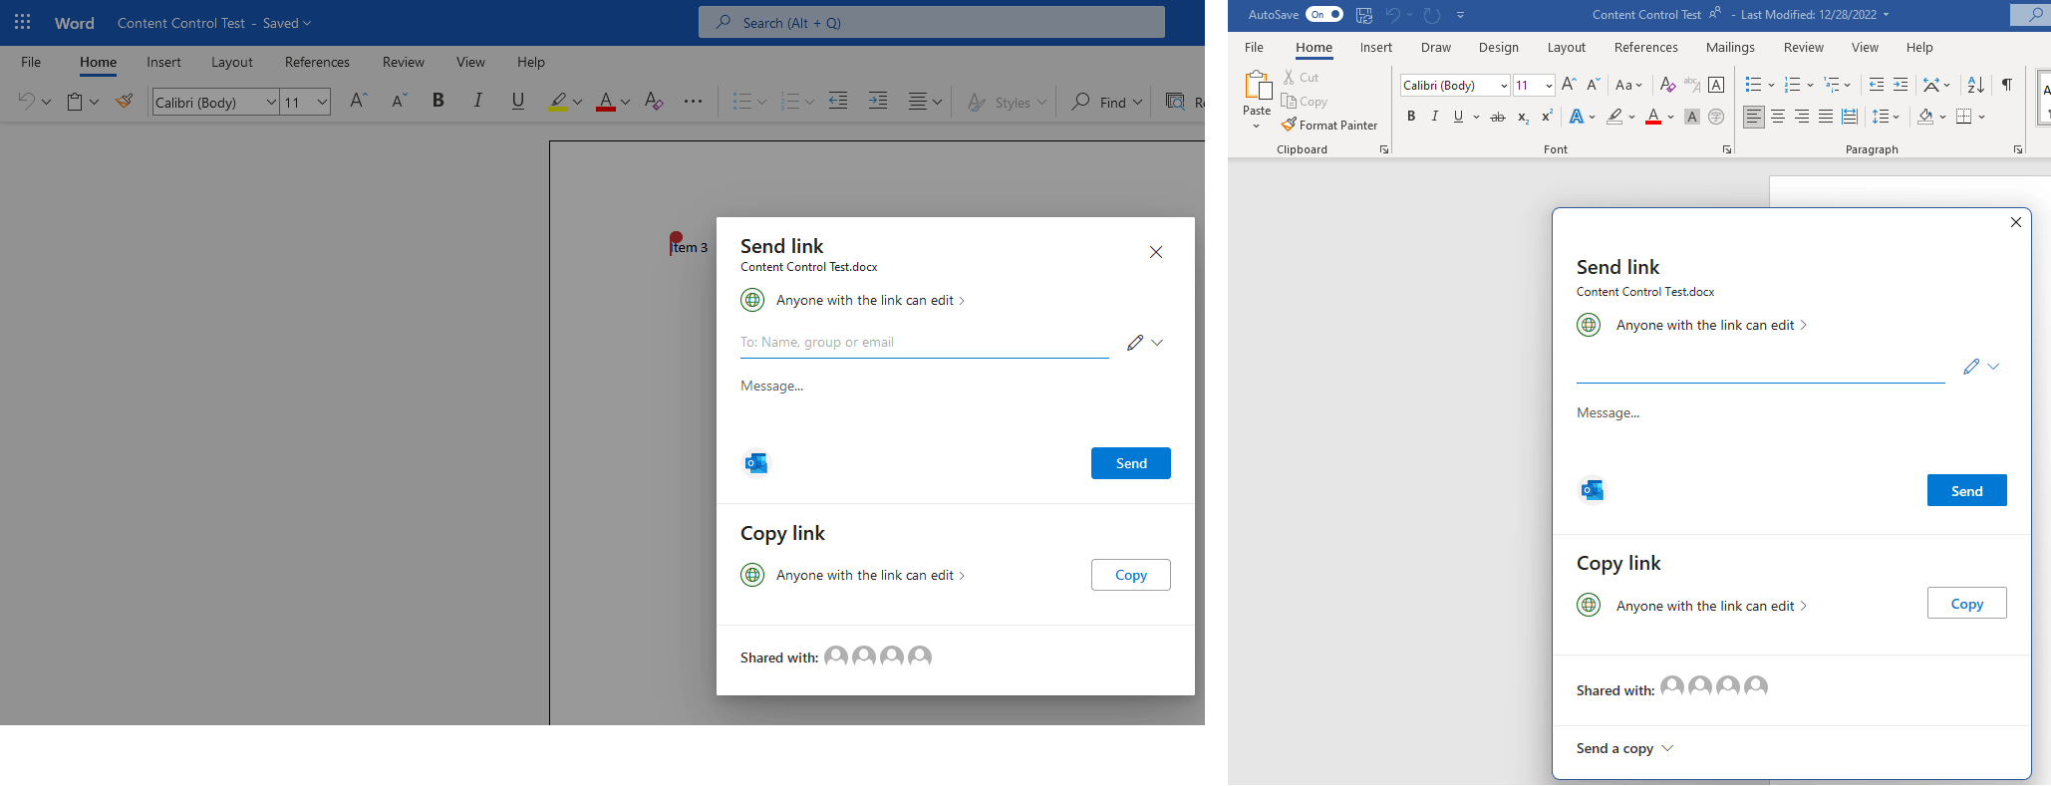The image size is (2051, 786).
Task: Expand Send a copy in desktop dialog
Action: pos(1624,748)
